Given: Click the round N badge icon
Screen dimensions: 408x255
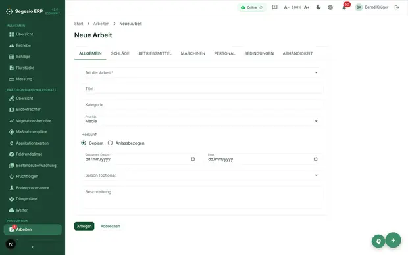Looking at the screenshot, I should 11,244.
